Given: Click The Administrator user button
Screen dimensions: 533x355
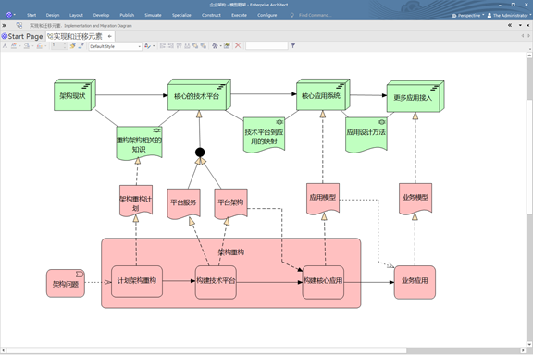Looking at the screenshot, I should [509, 16].
